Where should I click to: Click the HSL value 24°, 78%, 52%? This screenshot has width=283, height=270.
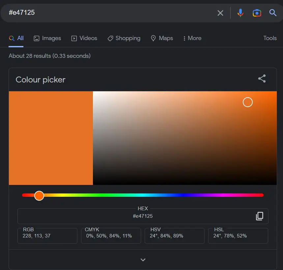[x=230, y=236]
